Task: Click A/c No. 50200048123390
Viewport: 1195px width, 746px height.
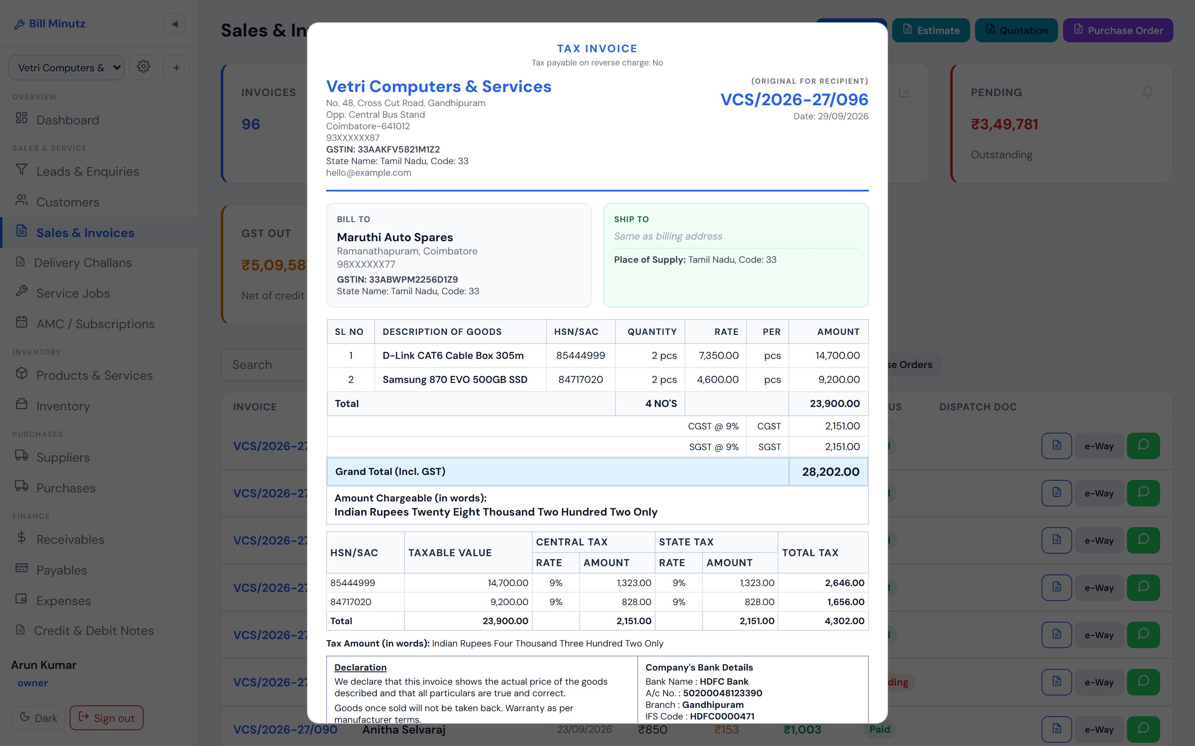Action: pyautogui.click(x=704, y=693)
